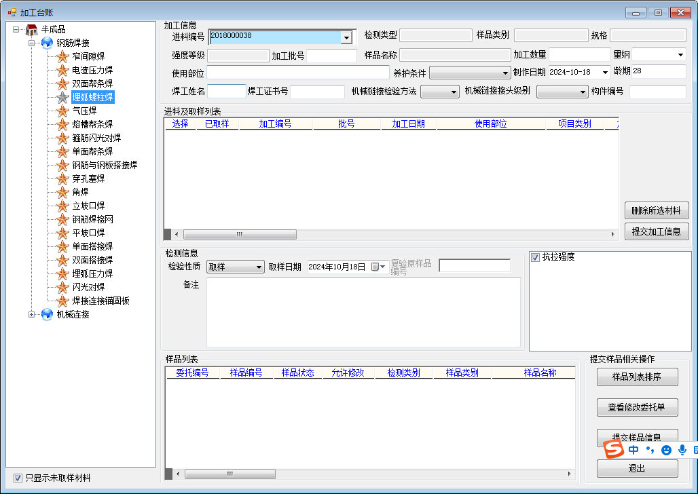
Task: Click the 删除所选材料 button
Action: pyautogui.click(x=657, y=210)
